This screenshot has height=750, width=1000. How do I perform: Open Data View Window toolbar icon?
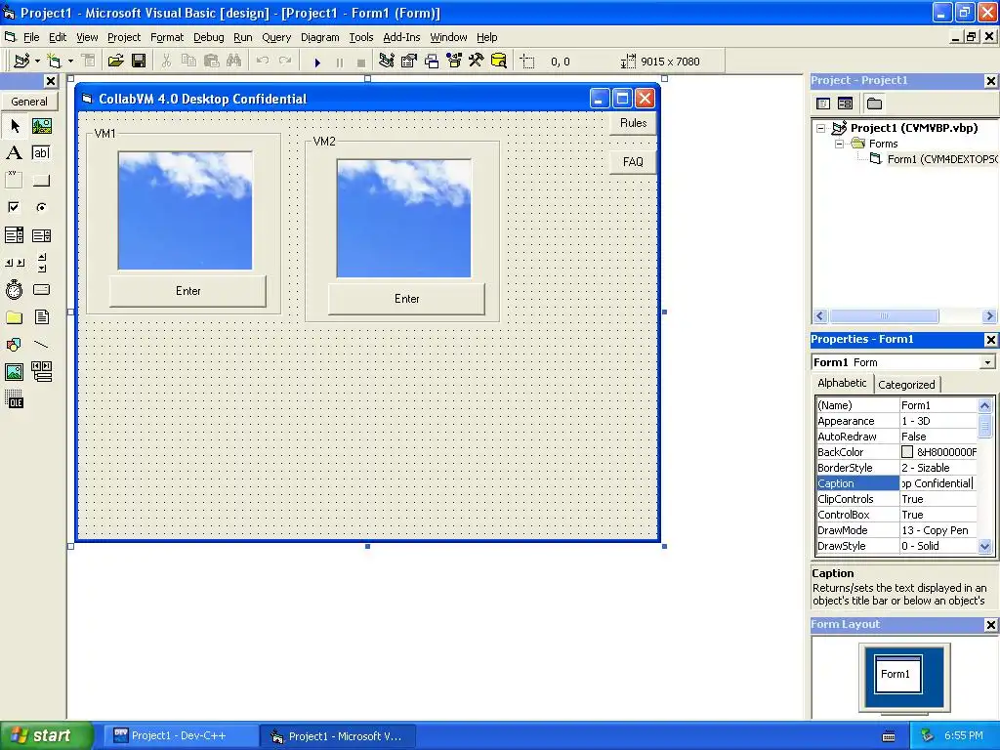(x=499, y=62)
